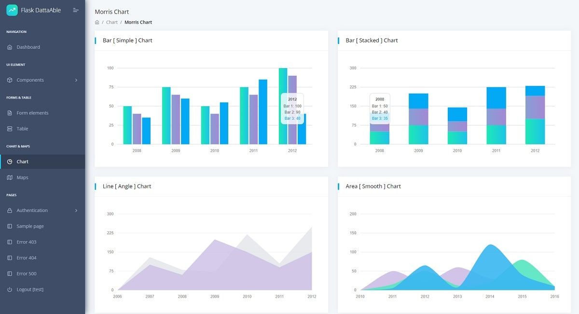579x314 pixels.
Task: Click the Morris Chart breadcrumb text
Action: pos(138,22)
